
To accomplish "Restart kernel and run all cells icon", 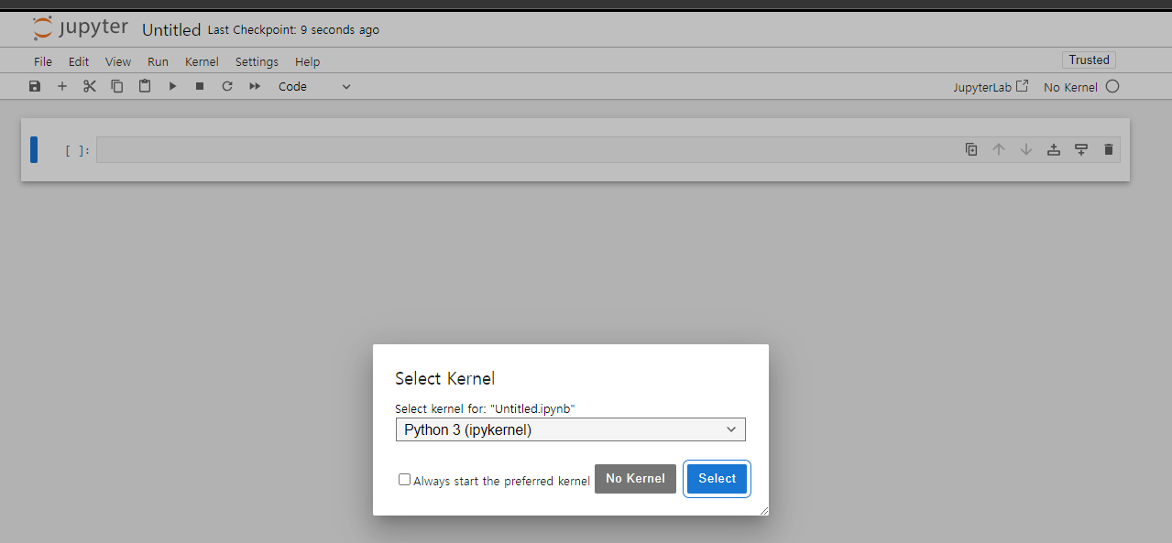I will click(255, 86).
